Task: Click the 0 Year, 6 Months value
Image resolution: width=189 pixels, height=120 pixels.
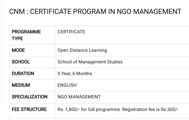Action: (75, 73)
